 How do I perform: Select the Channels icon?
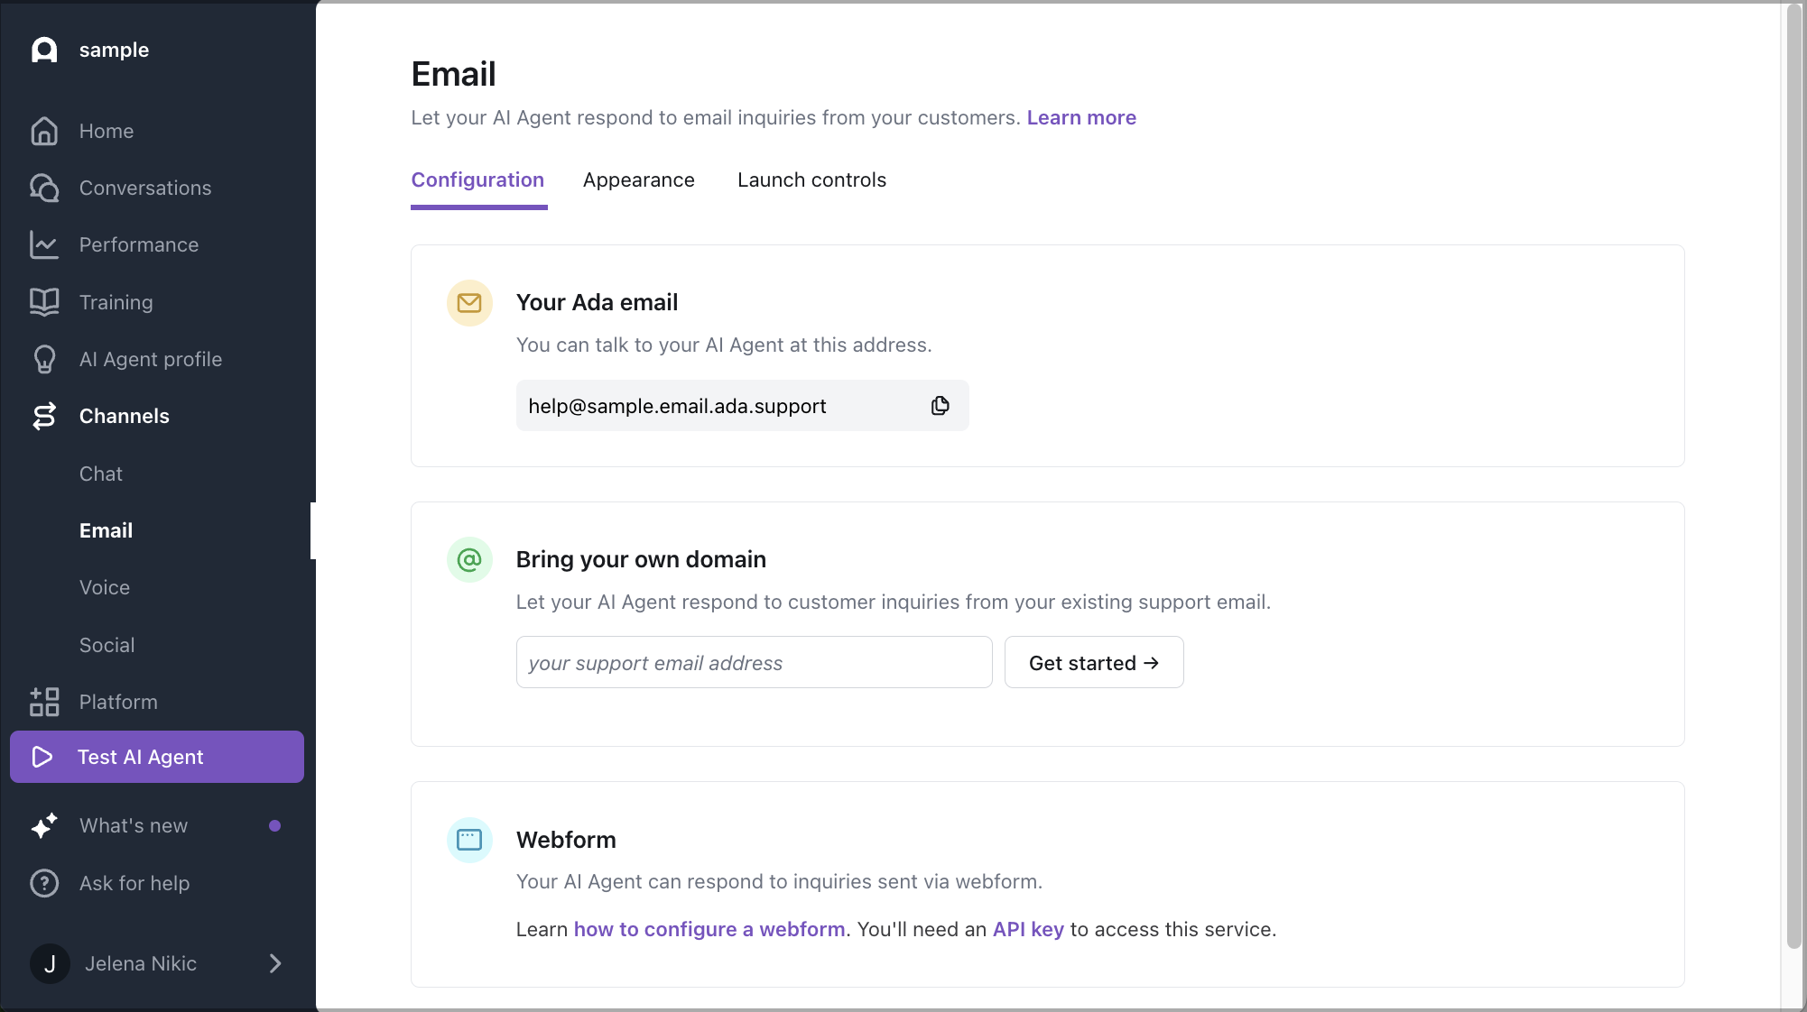pos(44,416)
